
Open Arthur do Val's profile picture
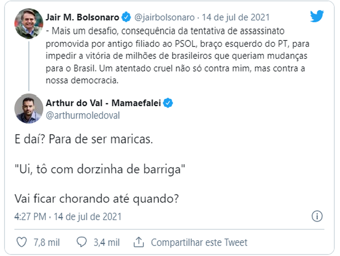(29, 109)
